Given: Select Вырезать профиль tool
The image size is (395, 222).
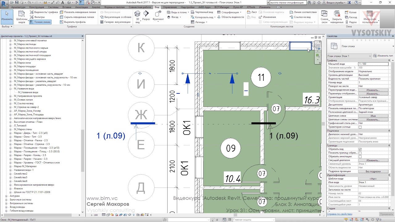Looking at the screenshot, I should click(x=72, y=22).
